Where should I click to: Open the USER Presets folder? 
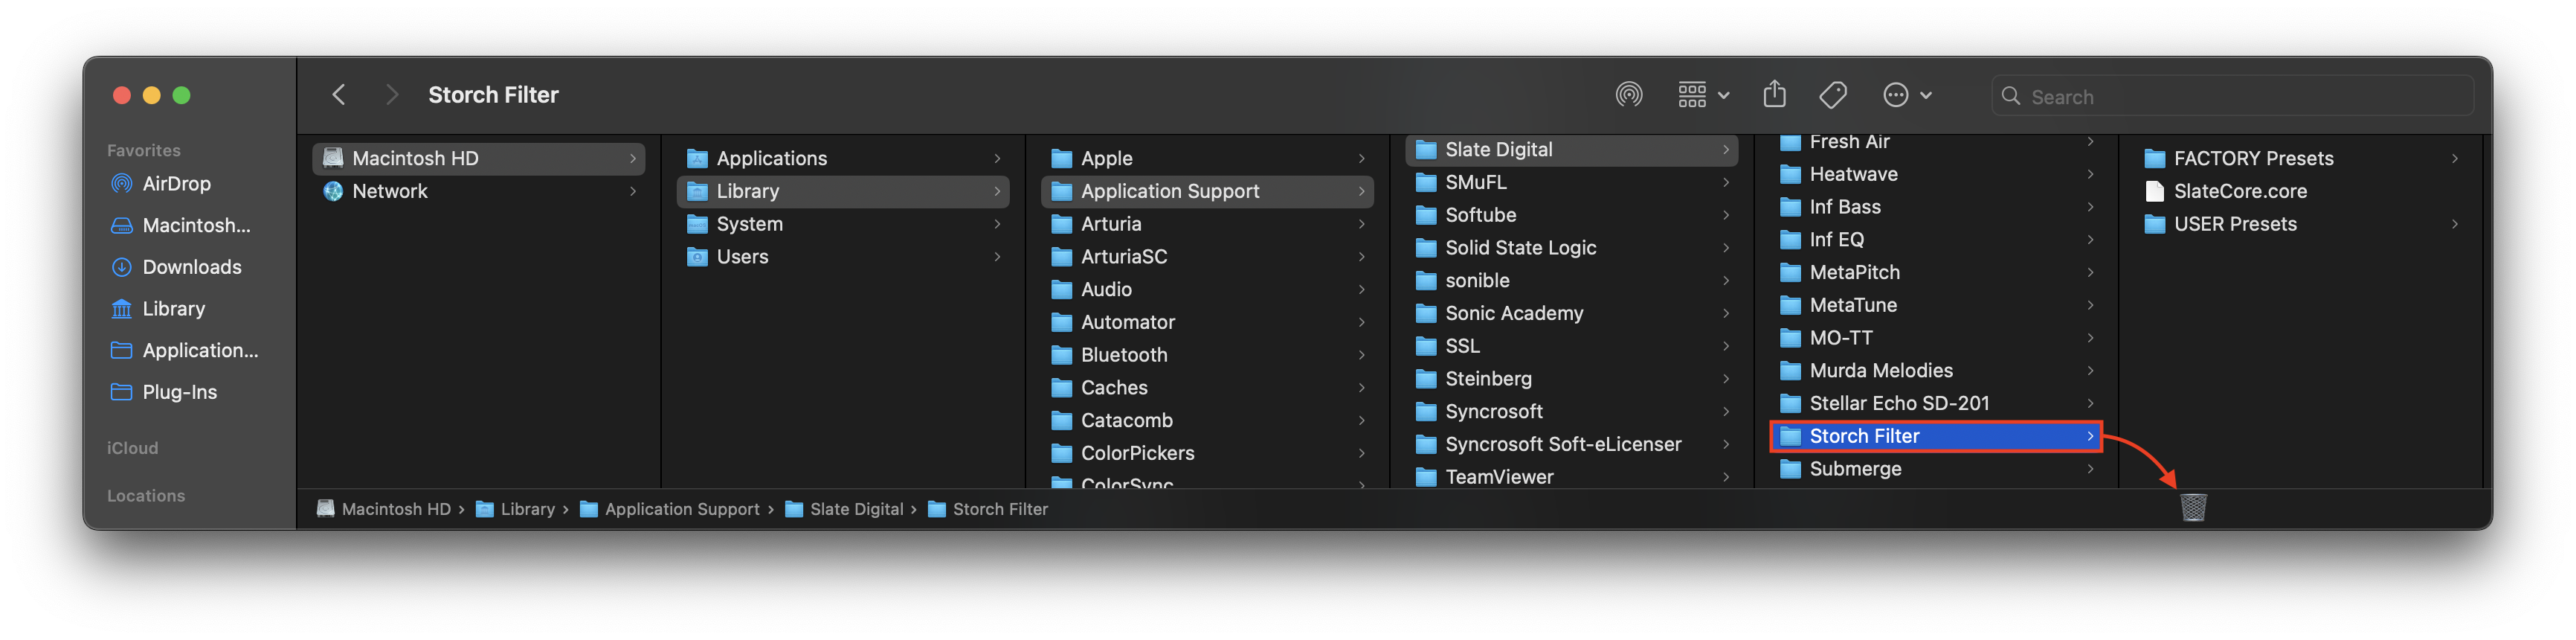pos(2301,224)
